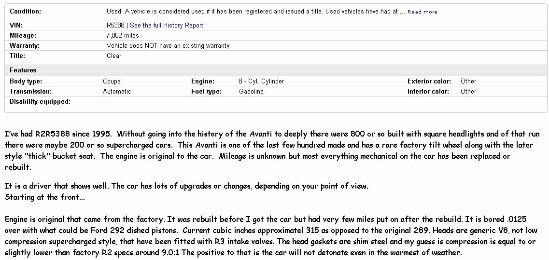Viewport: 549px width, 260px height.
Task: Click the 'Exterior color:' label
Action: point(429,81)
